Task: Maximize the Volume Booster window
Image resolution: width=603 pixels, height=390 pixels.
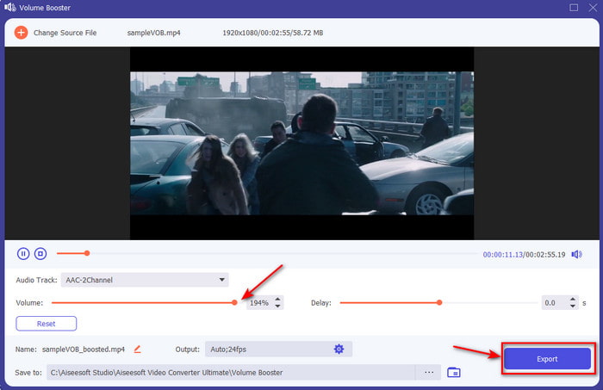Action: pos(574,8)
